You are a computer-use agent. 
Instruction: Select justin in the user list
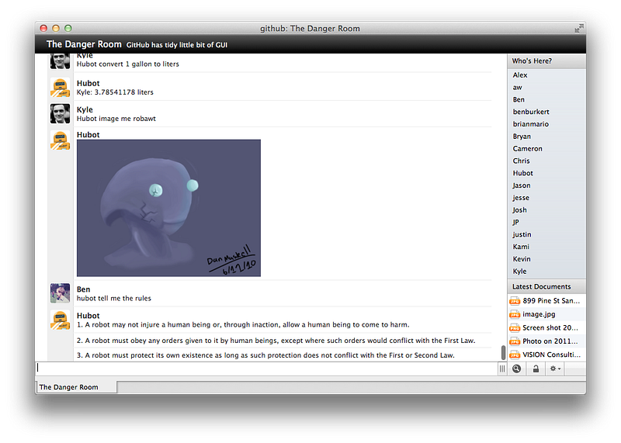pyautogui.click(x=546, y=235)
